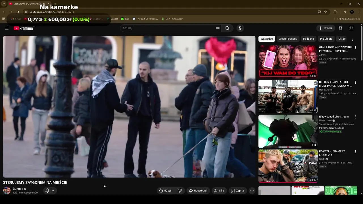Open tab search dropdown arrow
The height and width of the screenshot is (204, 363).
(3, 4)
